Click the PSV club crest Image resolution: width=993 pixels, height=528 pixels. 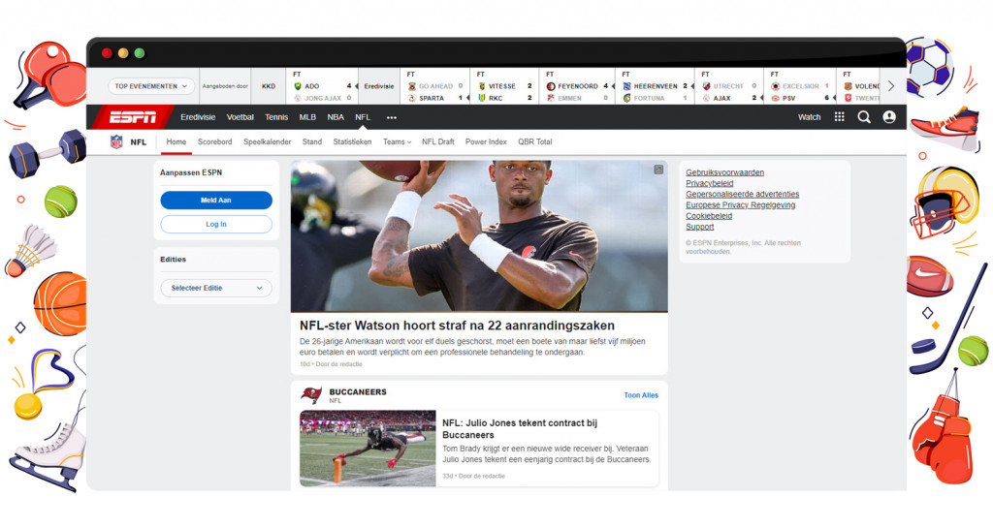click(775, 98)
